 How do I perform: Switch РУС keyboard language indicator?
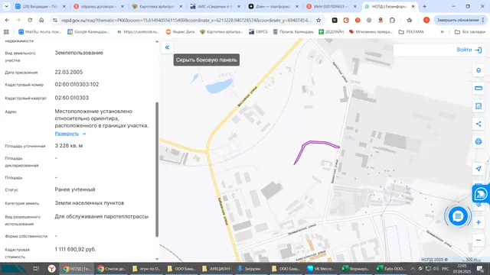(446, 268)
